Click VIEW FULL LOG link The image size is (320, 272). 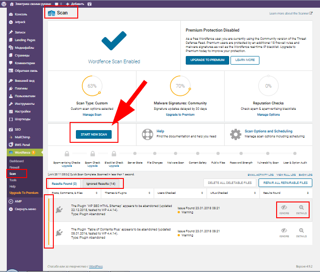[286, 175]
